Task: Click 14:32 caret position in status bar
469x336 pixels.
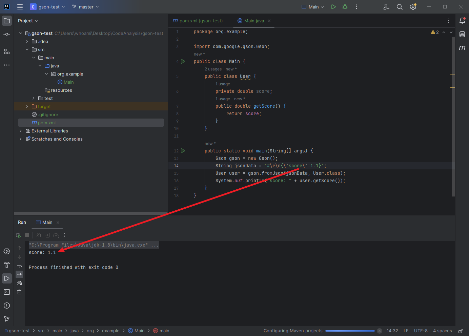Action: pyautogui.click(x=392, y=331)
